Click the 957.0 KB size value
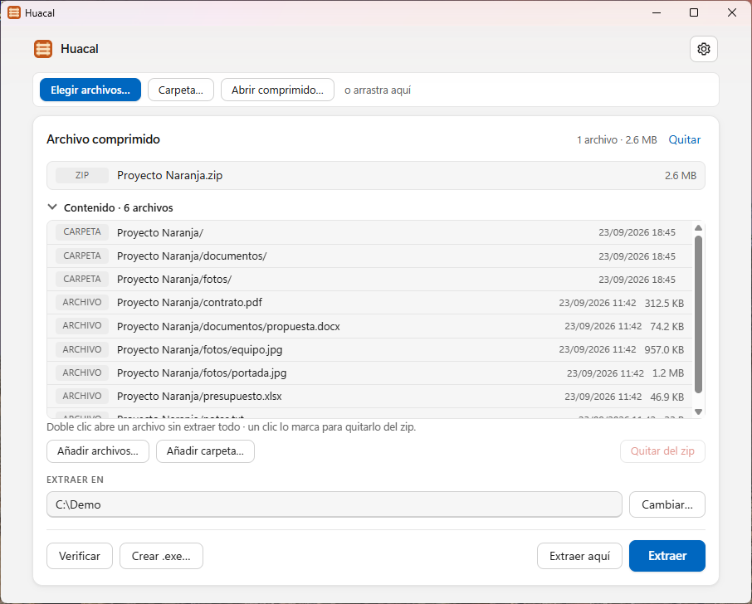 pyautogui.click(x=664, y=350)
